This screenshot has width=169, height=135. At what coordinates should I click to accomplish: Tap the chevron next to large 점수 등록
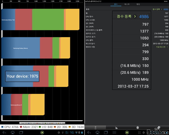point(135,17)
